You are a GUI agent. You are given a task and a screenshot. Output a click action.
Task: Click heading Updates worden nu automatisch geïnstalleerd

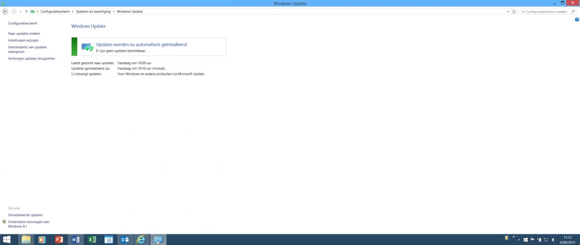141,44
